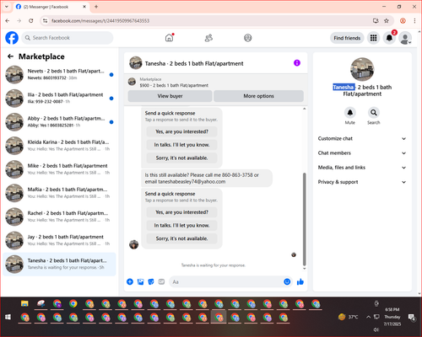Click the View buyer button
Screen dimensions: 422x337
click(170, 96)
